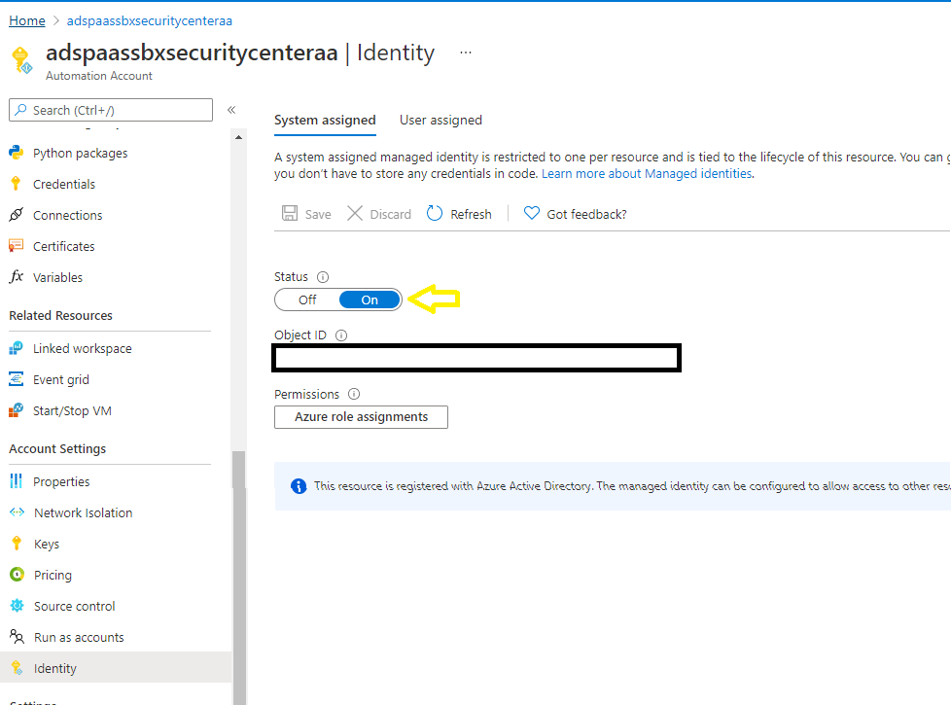Click the Start/Stop VM icon

click(x=17, y=410)
